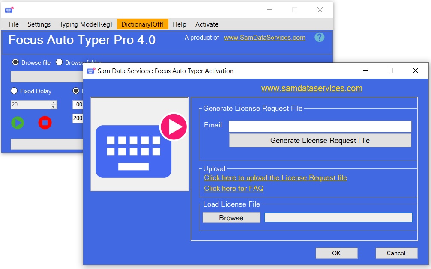Click the file path field under Browse file
The image size is (431, 269).
point(47,77)
